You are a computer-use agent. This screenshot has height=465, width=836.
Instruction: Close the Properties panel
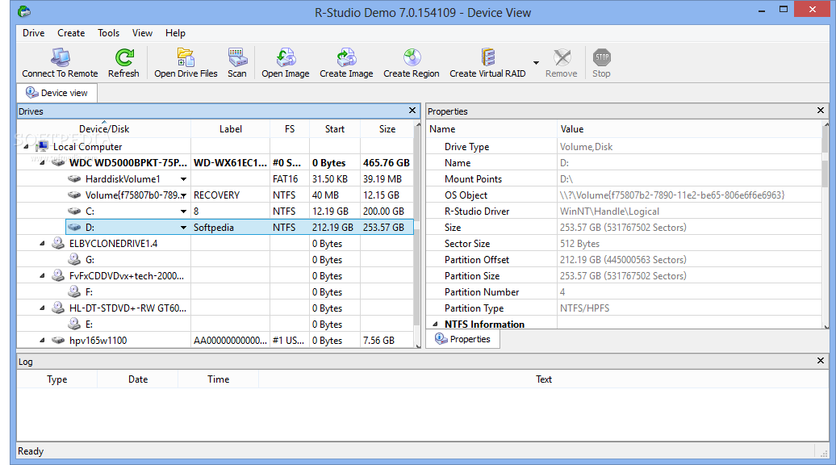click(x=821, y=111)
